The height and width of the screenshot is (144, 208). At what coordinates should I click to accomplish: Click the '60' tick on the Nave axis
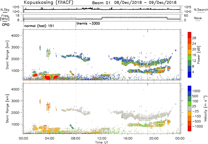coord(186,16)
